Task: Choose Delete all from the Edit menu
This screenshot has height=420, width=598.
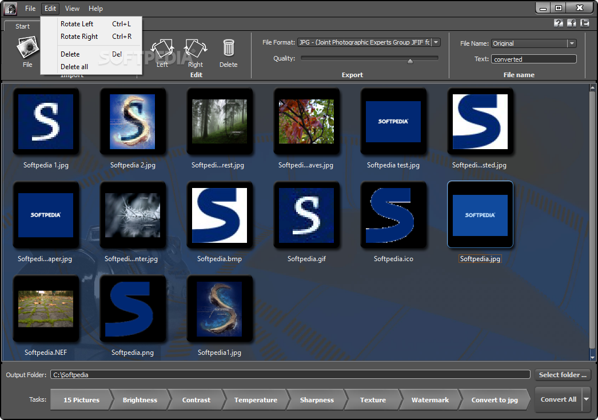Action: [91, 67]
